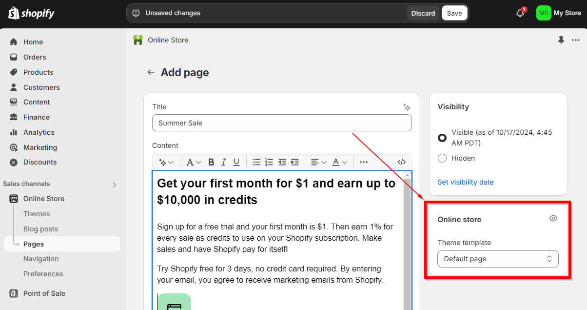Viewport: 587px width, 310px height.
Task: Click the Content icon in sidebar
Action: point(14,102)
